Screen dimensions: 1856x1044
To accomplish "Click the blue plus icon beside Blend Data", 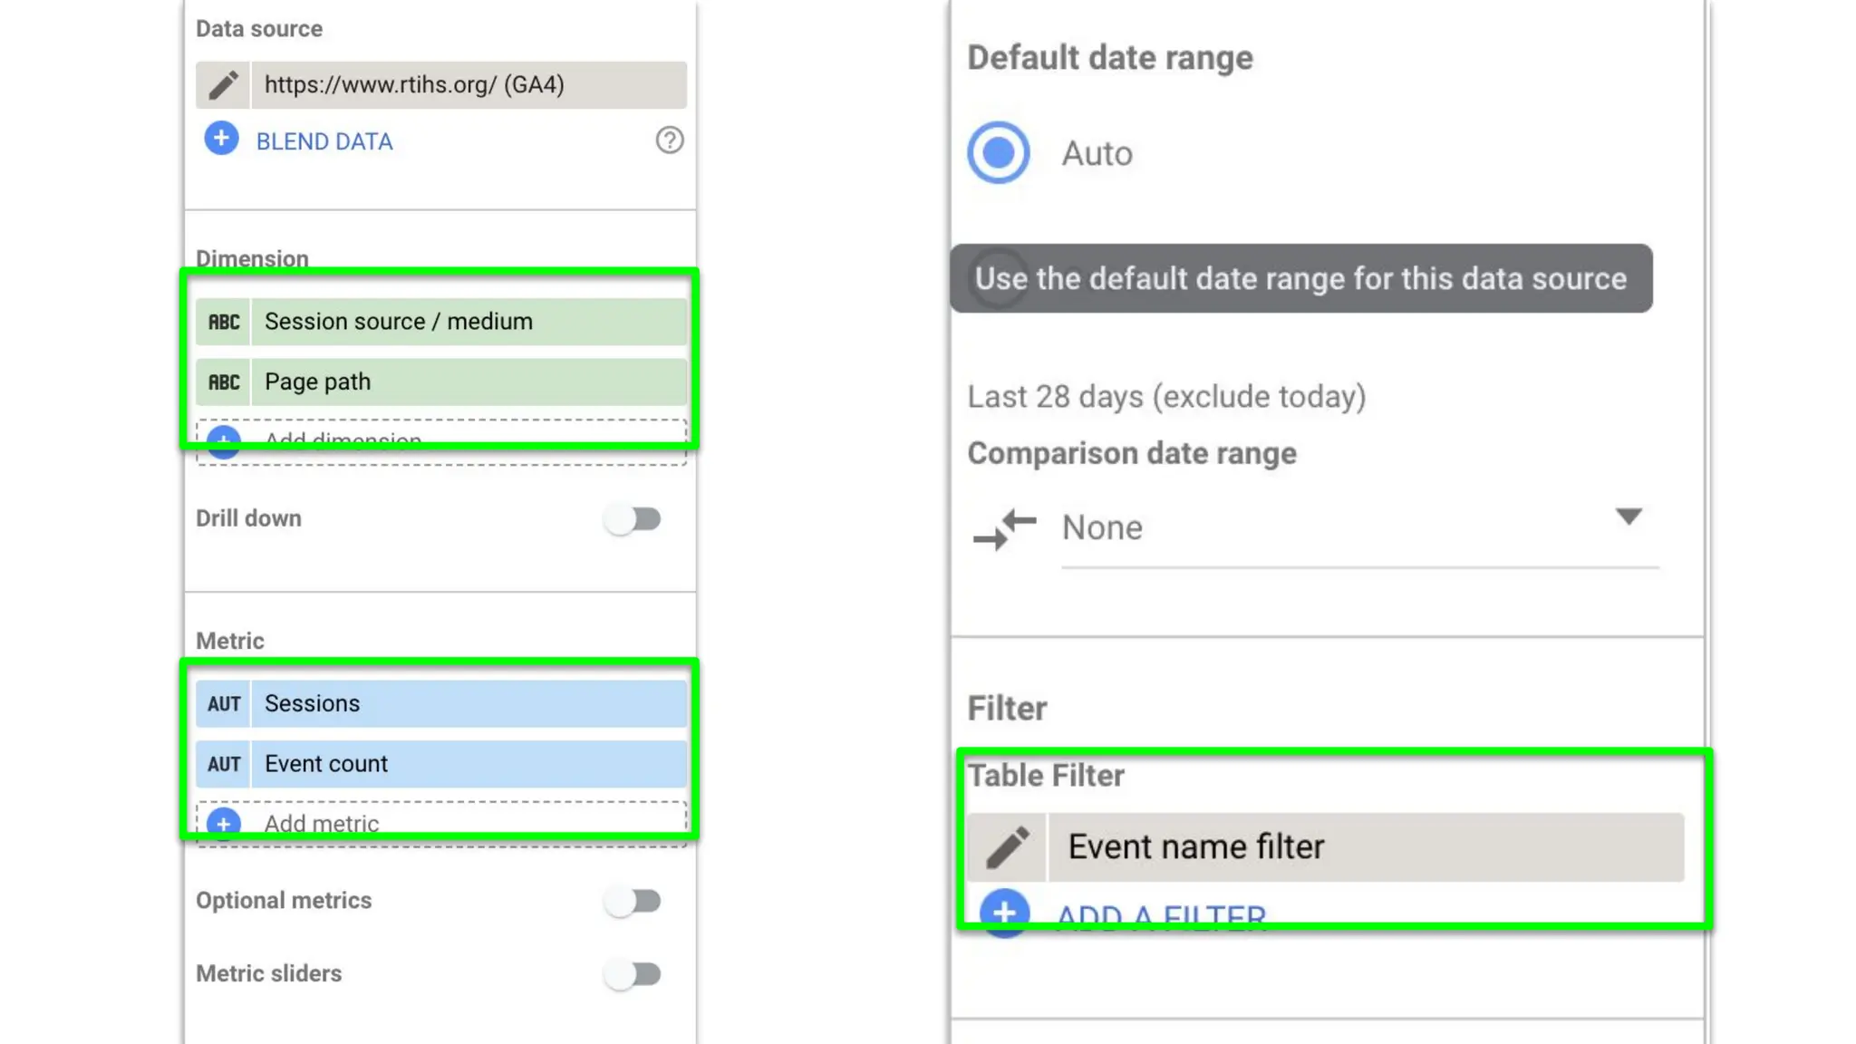I will pos(221,140).
